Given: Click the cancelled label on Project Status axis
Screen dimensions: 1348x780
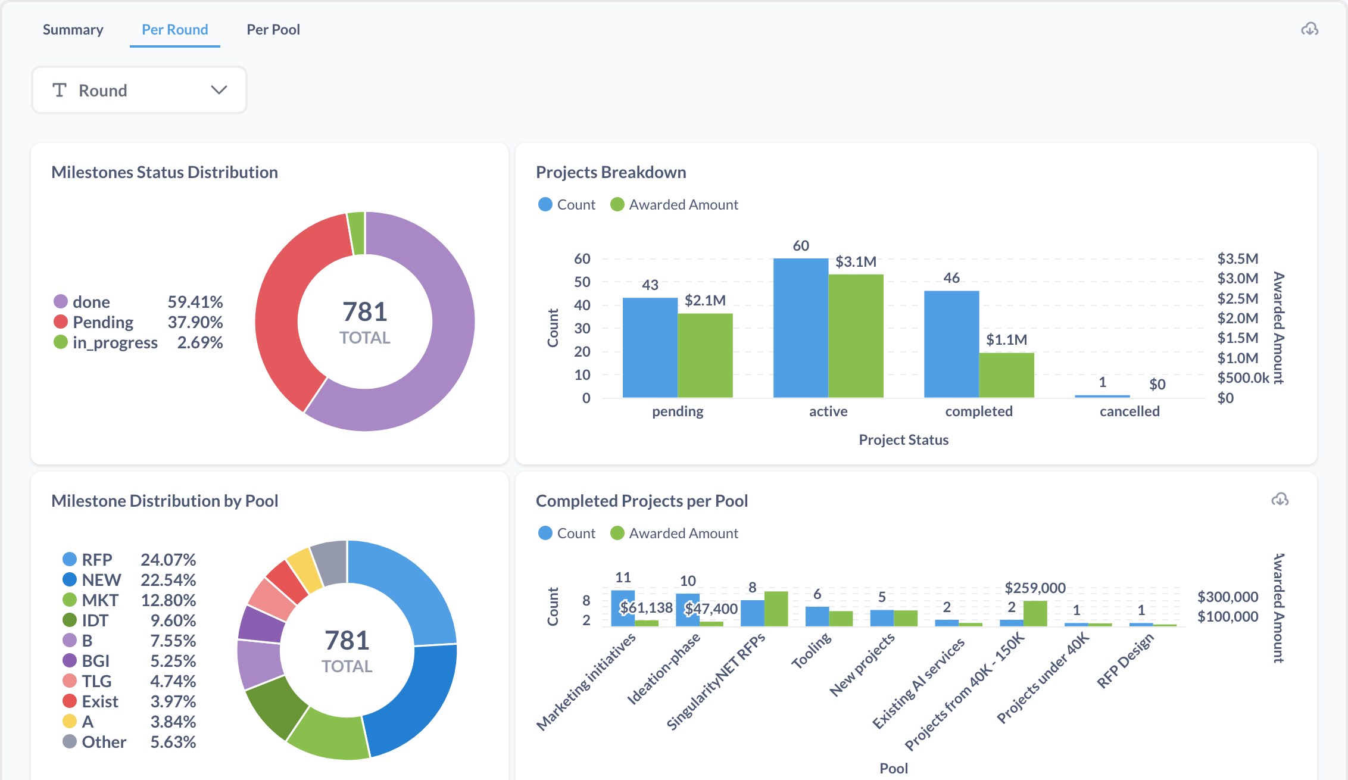Looking at the screenshot, I should (x=1129, y=411).
